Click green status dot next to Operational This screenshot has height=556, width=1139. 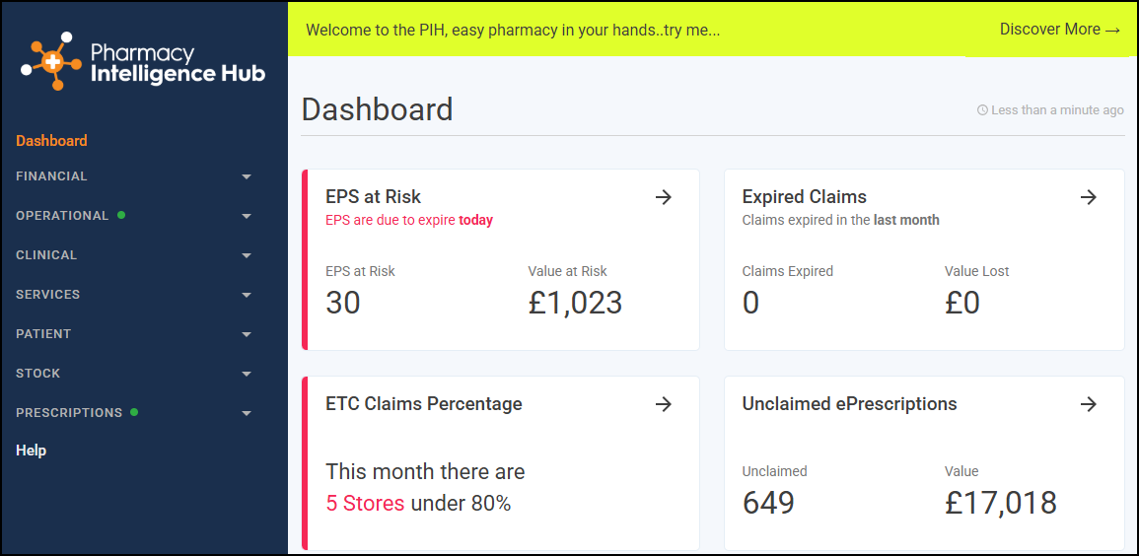[x=121, y=215]
